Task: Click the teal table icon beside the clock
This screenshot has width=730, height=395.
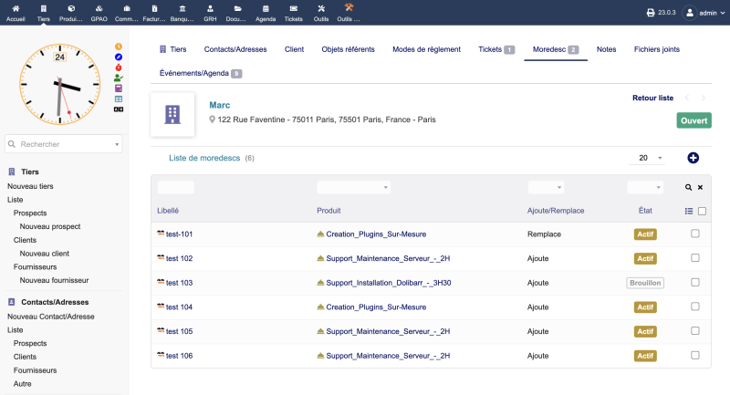Action: (119, 99)
